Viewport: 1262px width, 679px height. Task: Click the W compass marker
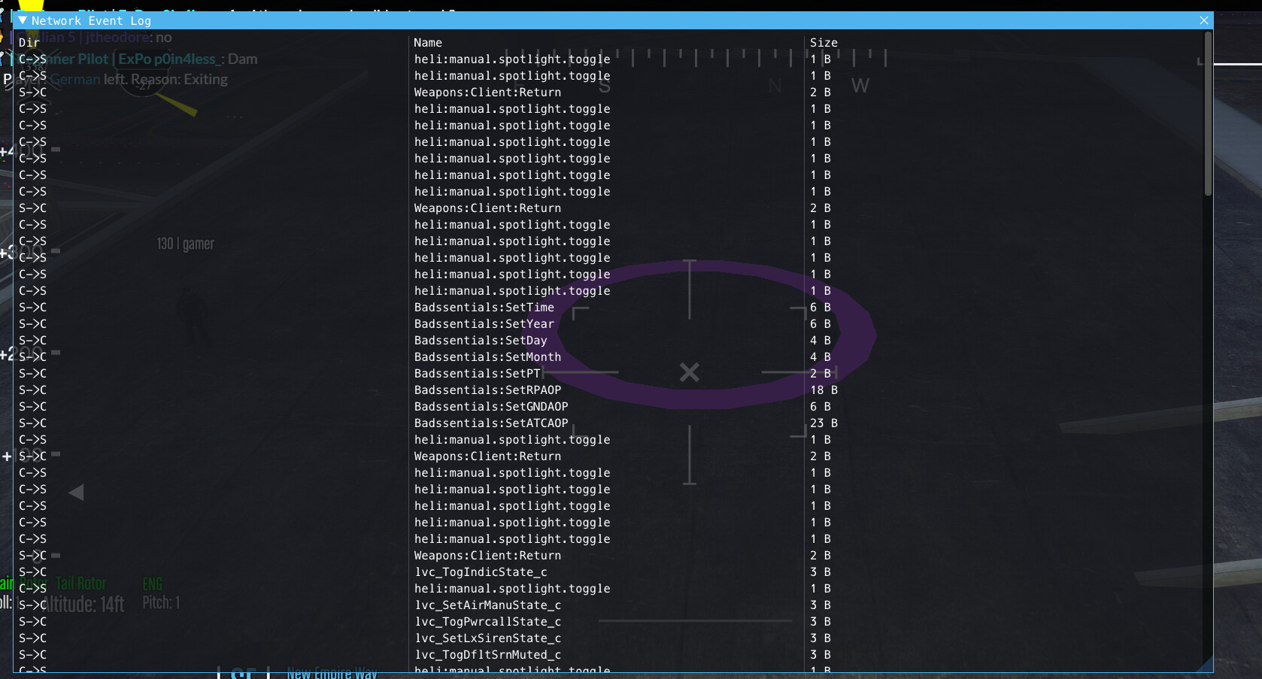click(x=861, y=86)
